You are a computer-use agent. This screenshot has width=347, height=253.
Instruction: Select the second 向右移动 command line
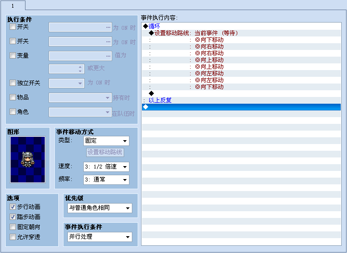(x=241, y=53)
